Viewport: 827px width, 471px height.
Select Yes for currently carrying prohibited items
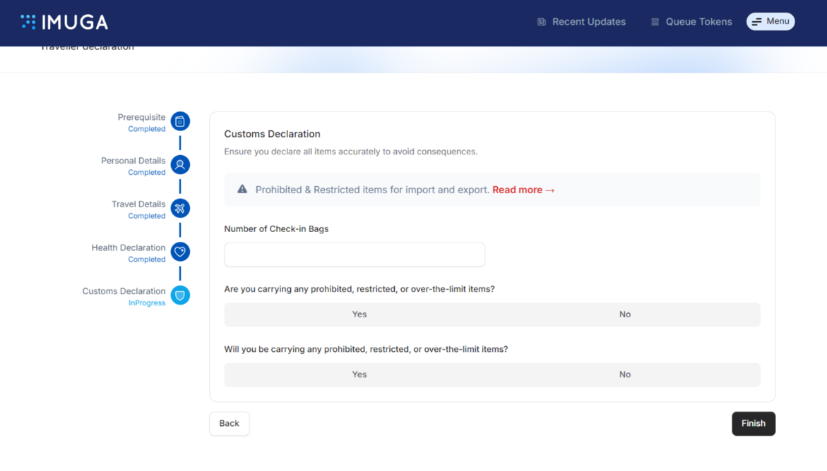pos(359,314)
